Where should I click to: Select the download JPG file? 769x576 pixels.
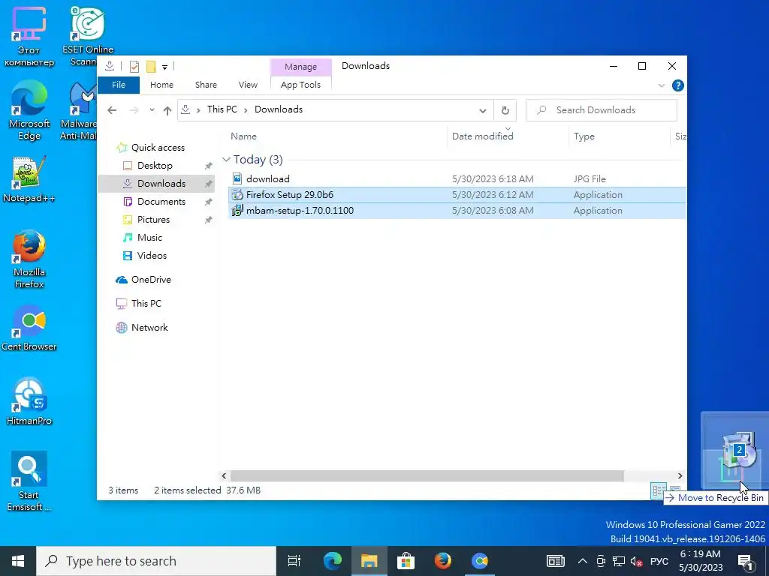tap(457, 178)
